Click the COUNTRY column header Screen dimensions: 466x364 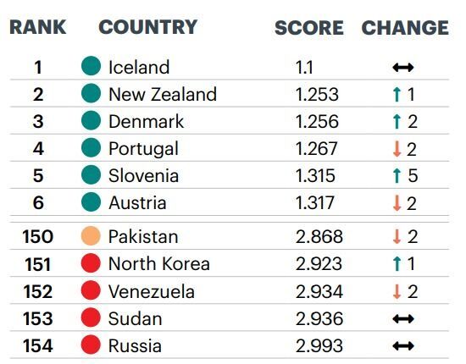click(x=148, y=27)
